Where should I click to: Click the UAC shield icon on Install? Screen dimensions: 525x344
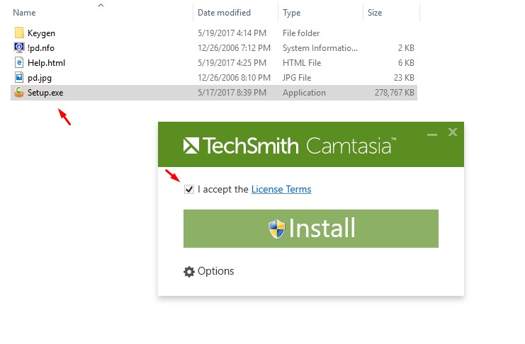click(x=276, y=229)
